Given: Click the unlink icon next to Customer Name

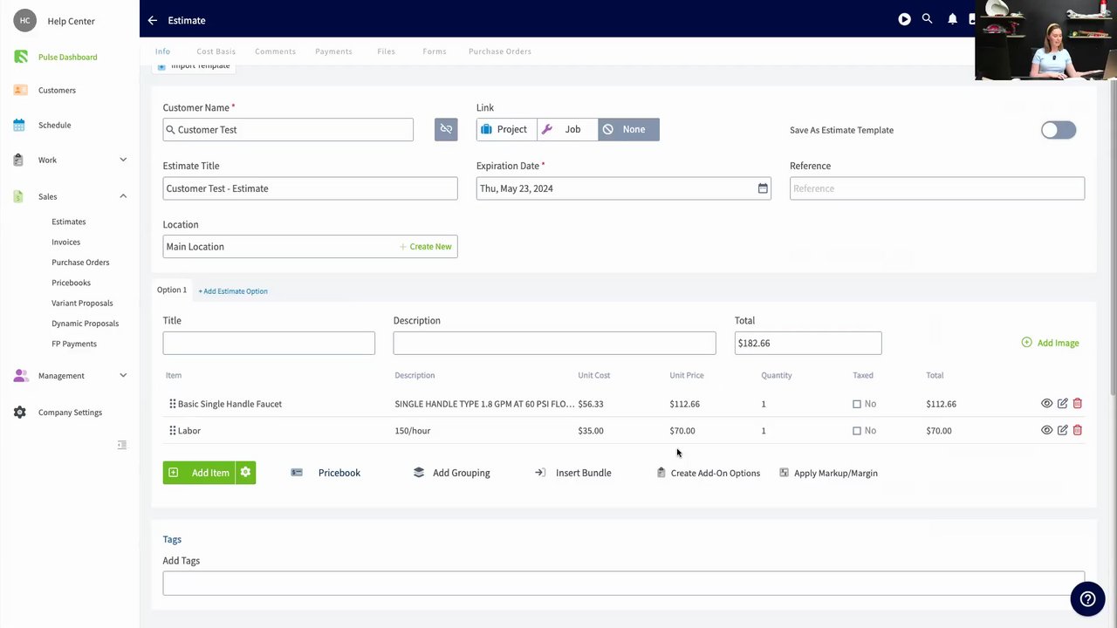Looking at the screenshot, I should [x=446, y=129].
